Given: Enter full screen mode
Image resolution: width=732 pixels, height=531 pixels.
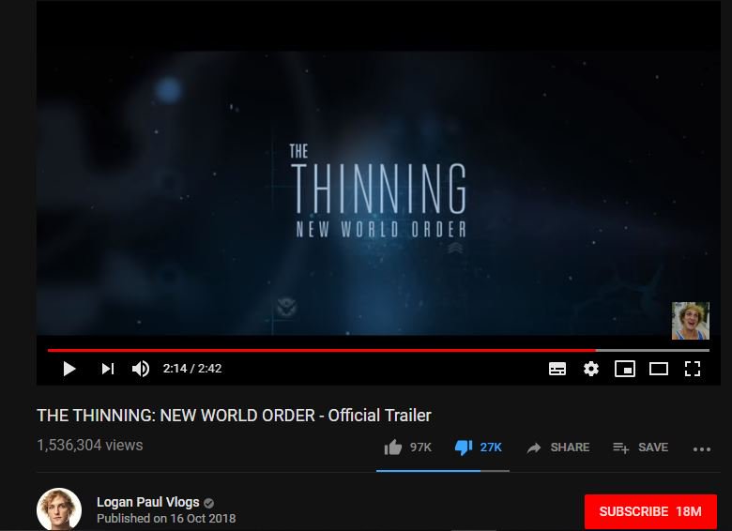Looking at the screenshot, I should [693, 369].
